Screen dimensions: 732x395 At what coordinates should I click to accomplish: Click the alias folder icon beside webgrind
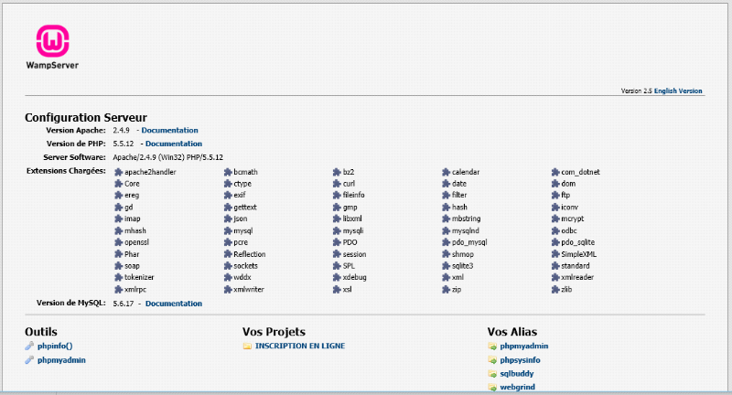pos(492,388)
